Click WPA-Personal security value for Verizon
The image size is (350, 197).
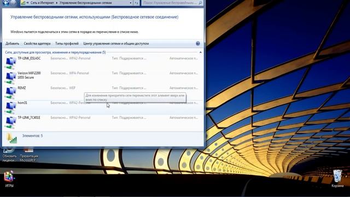pos(79,73)
